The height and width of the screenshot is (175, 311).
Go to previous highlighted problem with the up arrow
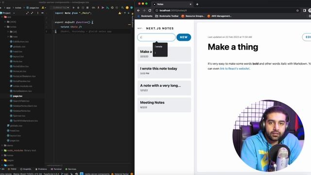[x=125, y=13]
